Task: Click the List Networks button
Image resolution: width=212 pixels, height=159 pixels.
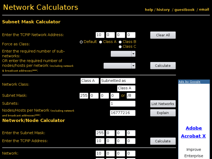Action: [163, 104]
